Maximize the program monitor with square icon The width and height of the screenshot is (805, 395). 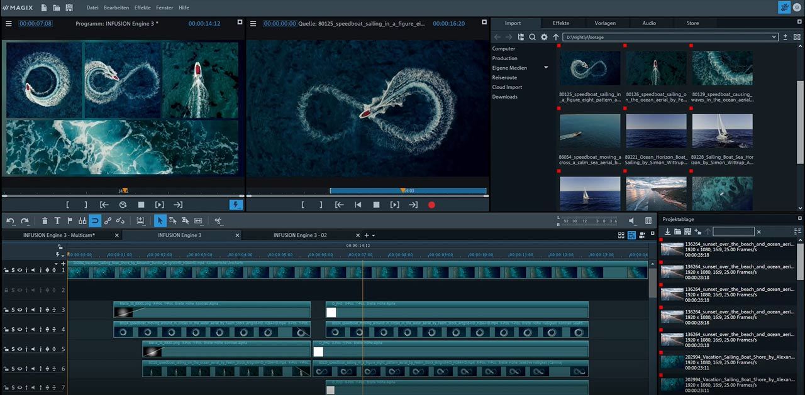point(240,23)
